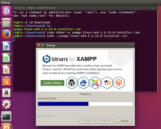Click the Next > button
This screenshot has width=161, height=129.
click(106, 121)
